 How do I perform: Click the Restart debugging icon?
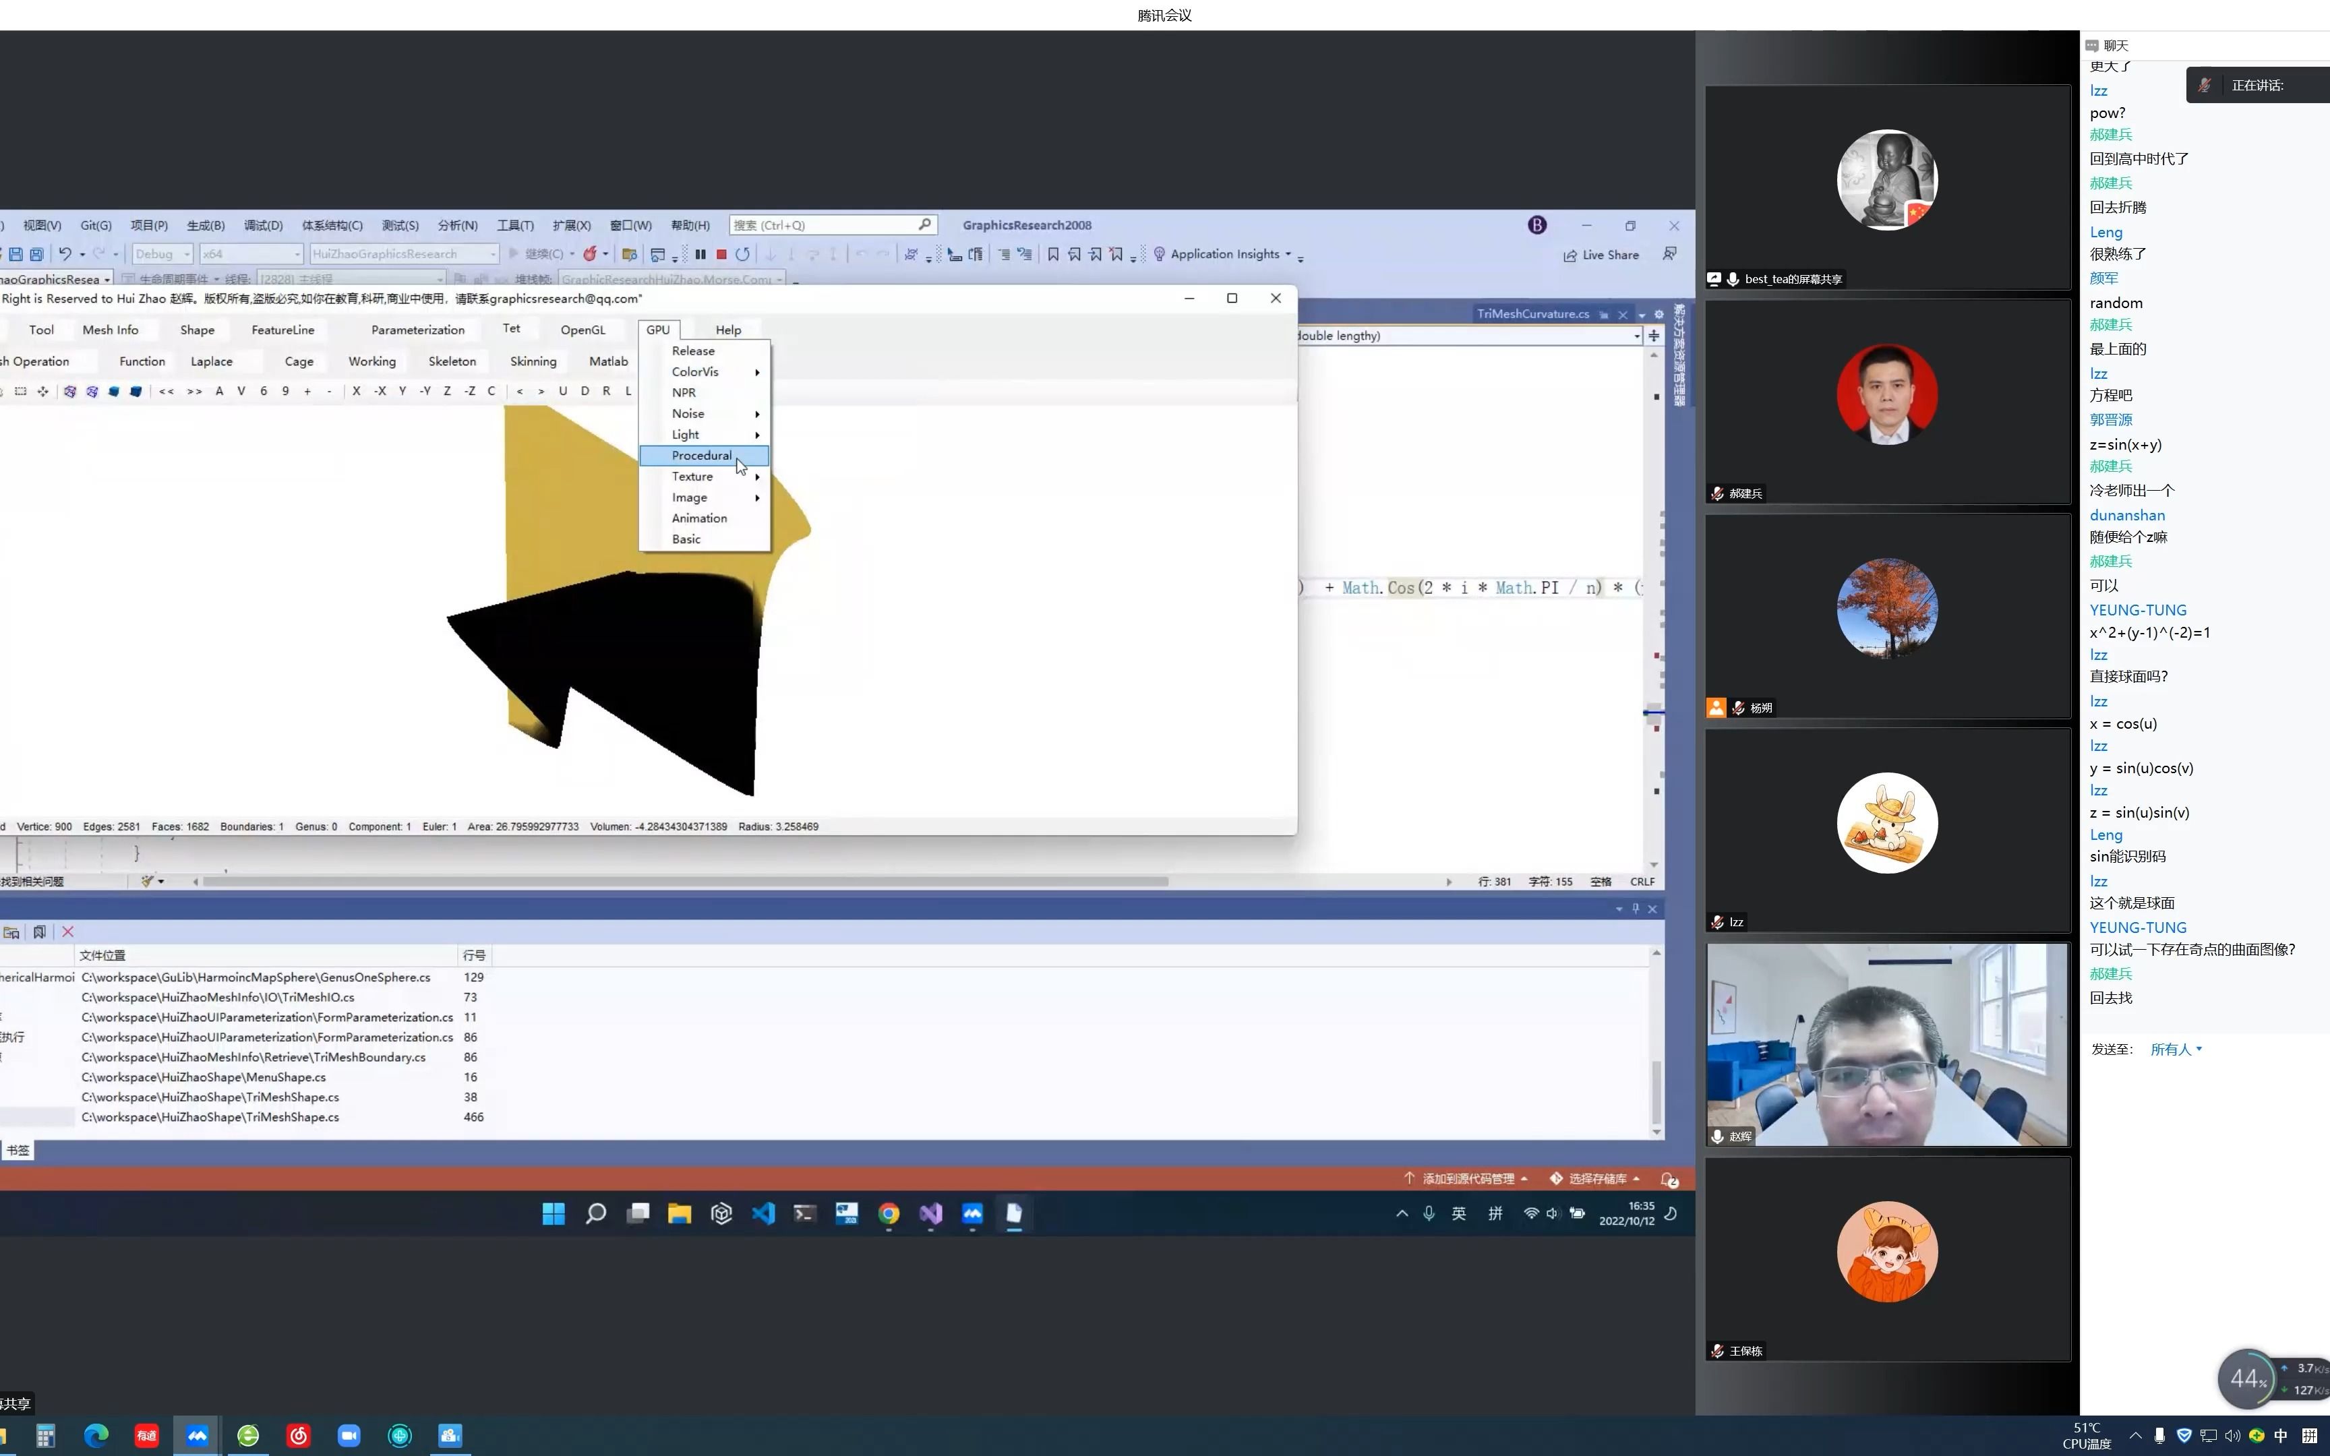click(x=742, y=254)
